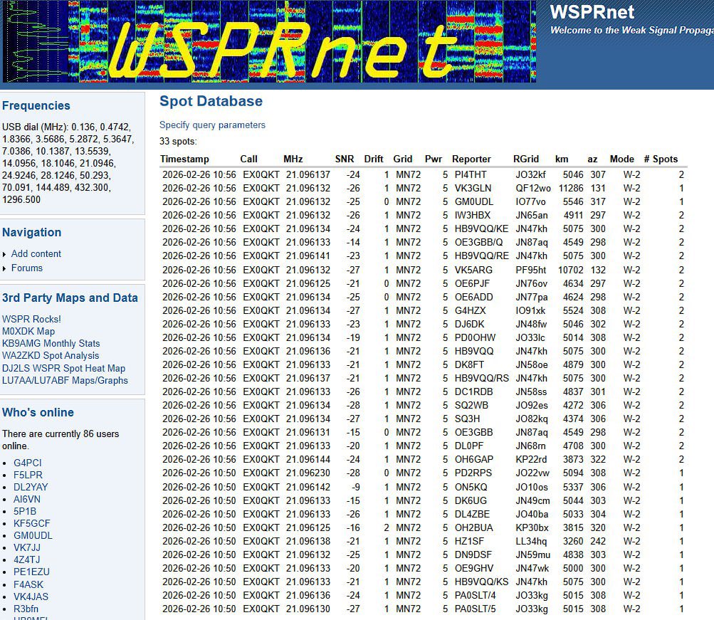Click the Pwr column header
The image size is (714, 620).
coord(433,159)
